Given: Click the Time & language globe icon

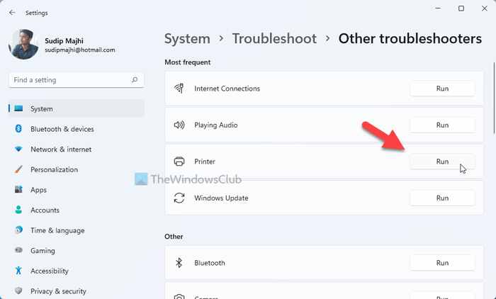Looking at the screenshot, I should (18, 230).
